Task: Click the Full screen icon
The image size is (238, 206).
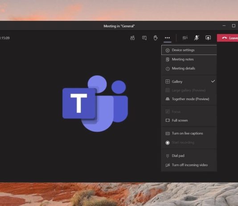Action: click(168, 120)
